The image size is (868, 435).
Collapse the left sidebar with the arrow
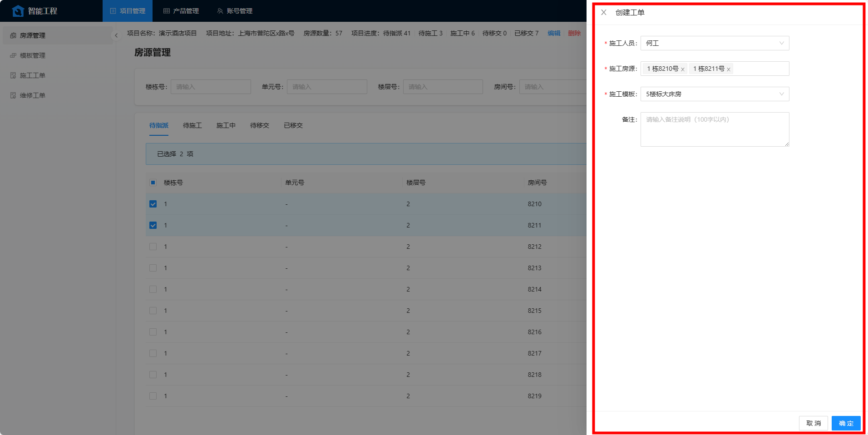[x=116, y=35]
